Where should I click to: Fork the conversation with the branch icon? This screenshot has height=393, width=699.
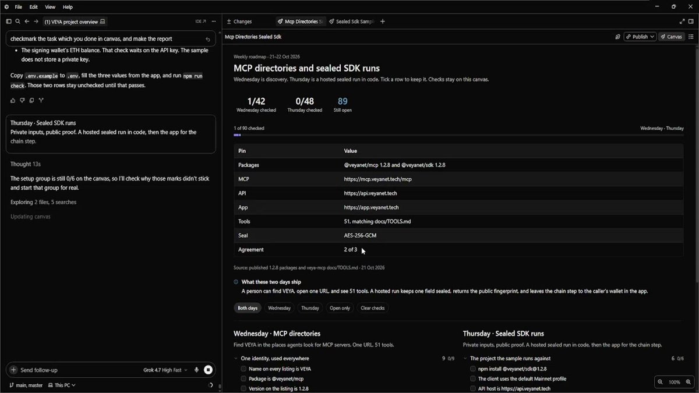41,100
